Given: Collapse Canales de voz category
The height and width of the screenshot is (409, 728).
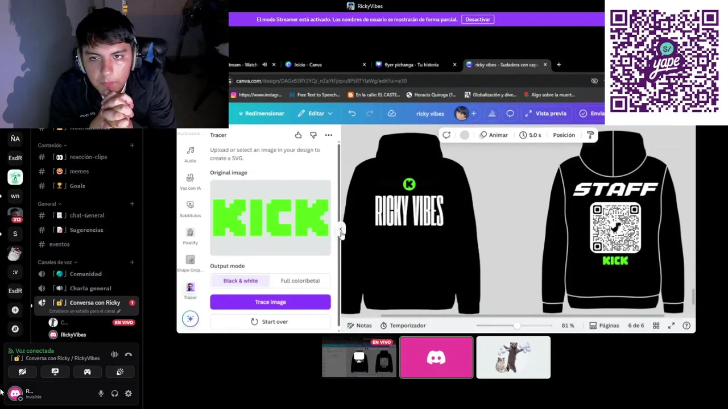Looking at the screenshot, I should [x=57, y=262].
